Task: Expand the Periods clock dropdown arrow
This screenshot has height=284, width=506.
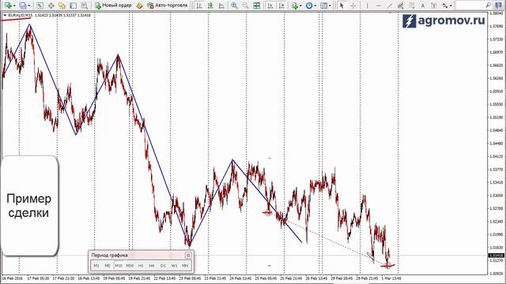Action: [315, 6]
